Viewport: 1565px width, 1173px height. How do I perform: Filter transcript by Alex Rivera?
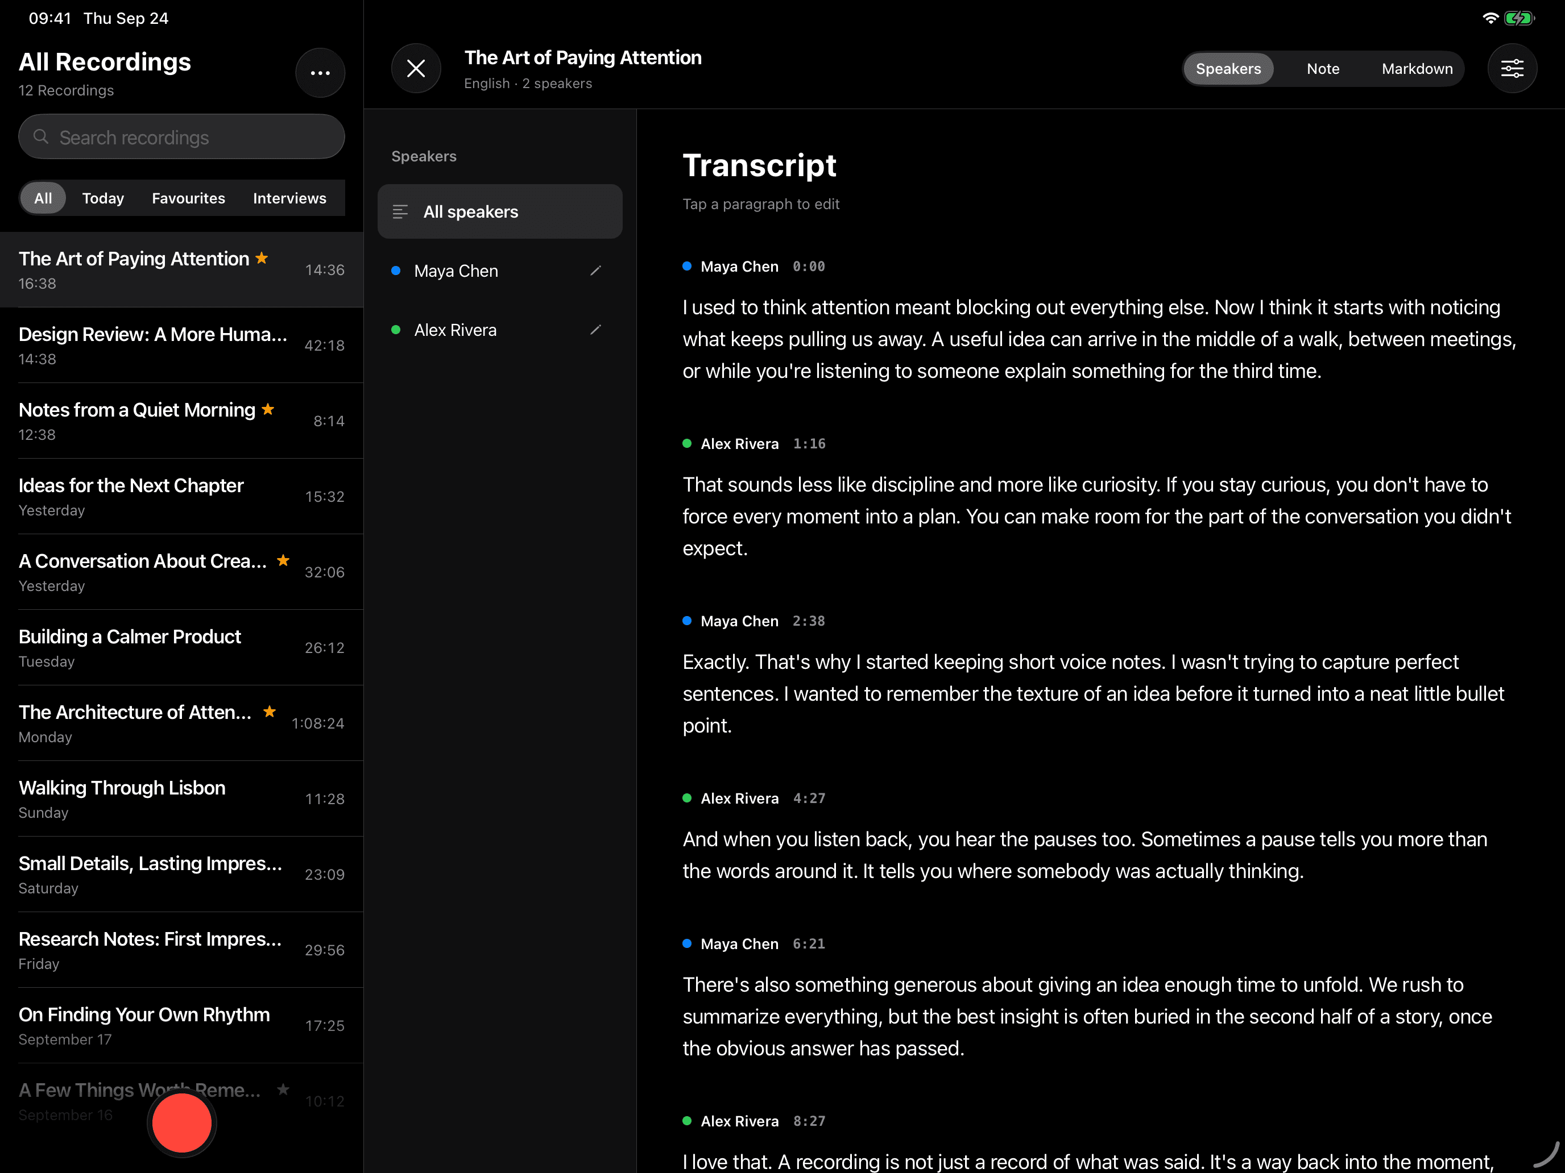point(500,330)
